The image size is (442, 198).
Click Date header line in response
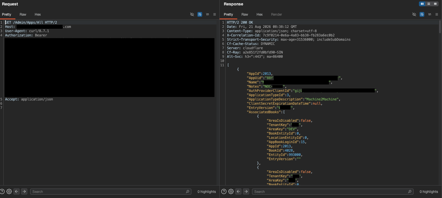tap(262, 27)
